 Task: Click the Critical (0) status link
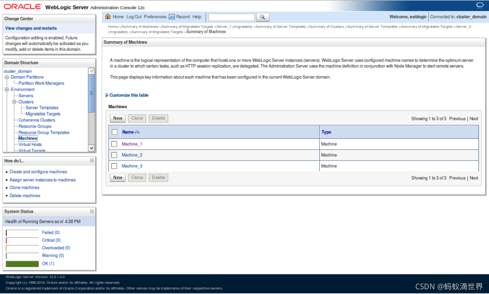[51, 240]
